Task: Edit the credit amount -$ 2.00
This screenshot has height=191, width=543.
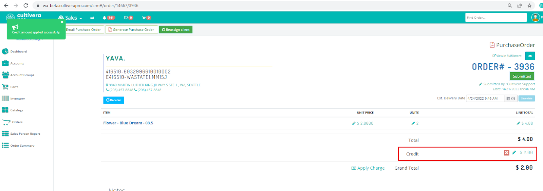Action: pos(523,153)
